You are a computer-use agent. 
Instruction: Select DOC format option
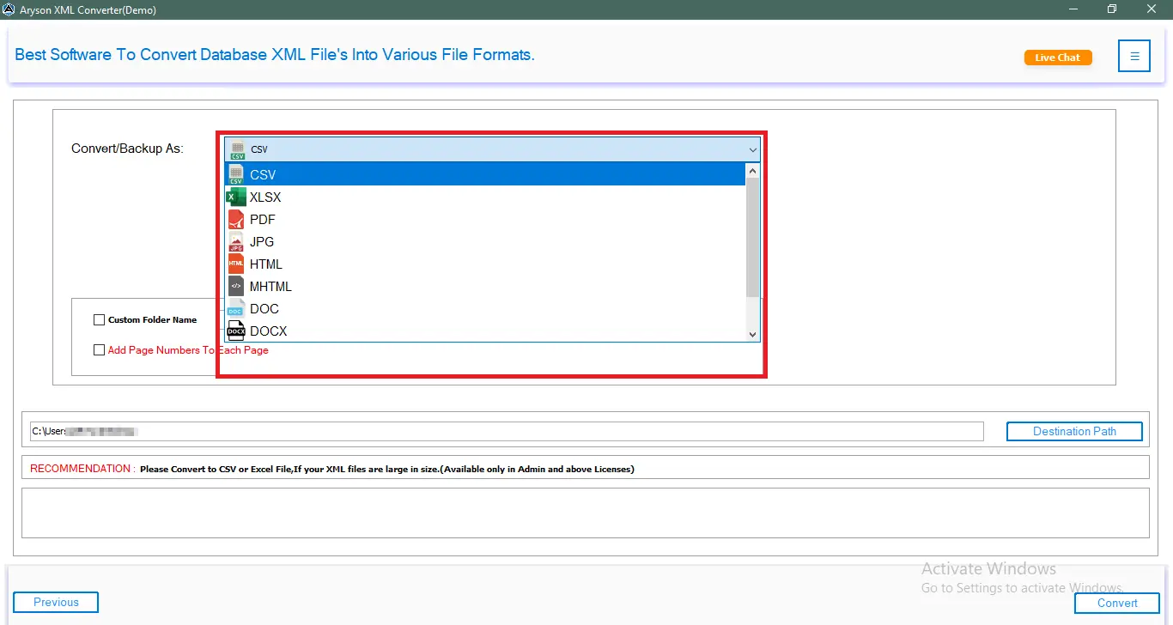tap(485, 308)
